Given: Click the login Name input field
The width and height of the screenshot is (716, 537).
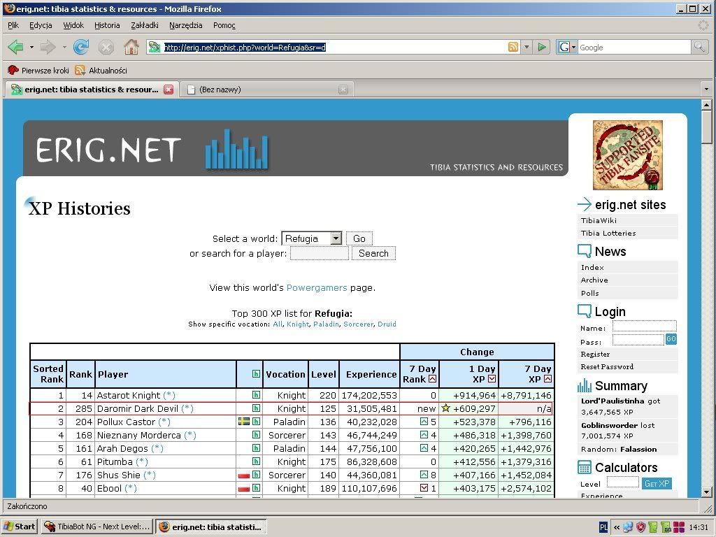Looking at the screenshot, I should (x=644, y=326).
